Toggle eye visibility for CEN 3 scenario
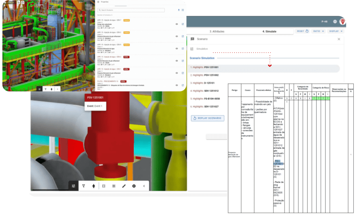 (177, 61)
